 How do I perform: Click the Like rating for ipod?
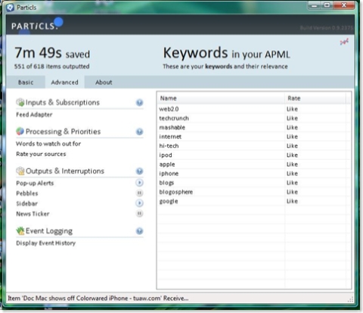292,155
